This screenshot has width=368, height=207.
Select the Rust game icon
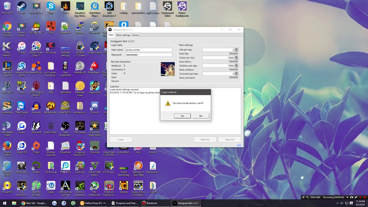click(x=51, y=28)
